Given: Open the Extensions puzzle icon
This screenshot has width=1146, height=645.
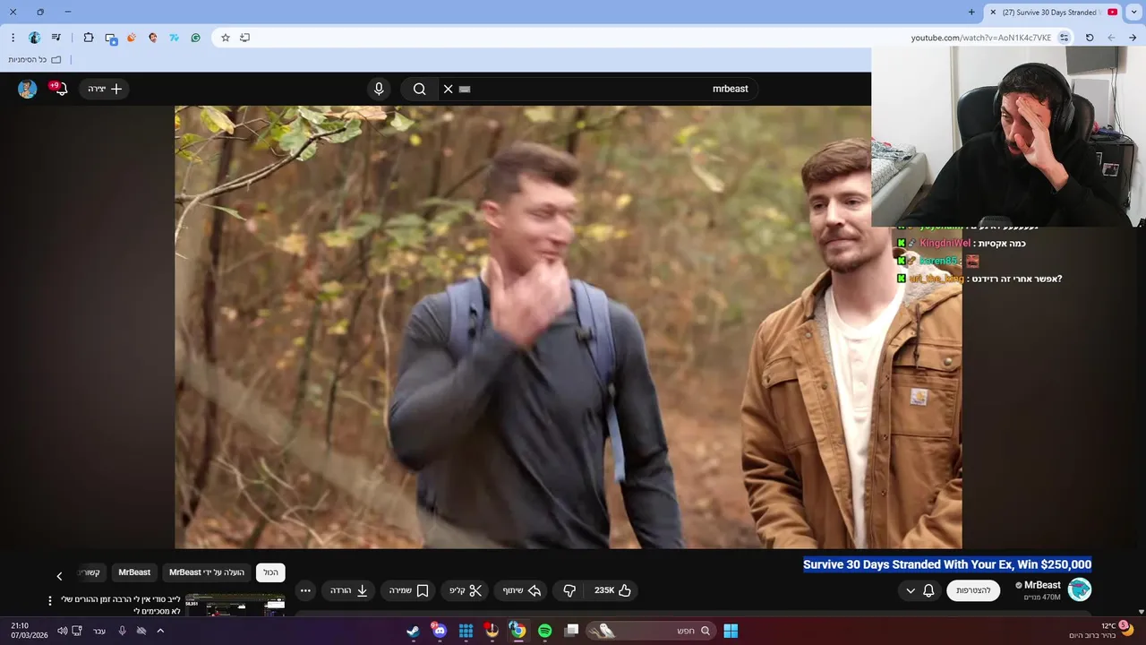Looking at the screenshot, I should coord(88,38).
